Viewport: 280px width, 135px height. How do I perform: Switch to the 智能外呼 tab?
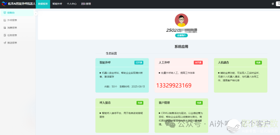(57, 4)
